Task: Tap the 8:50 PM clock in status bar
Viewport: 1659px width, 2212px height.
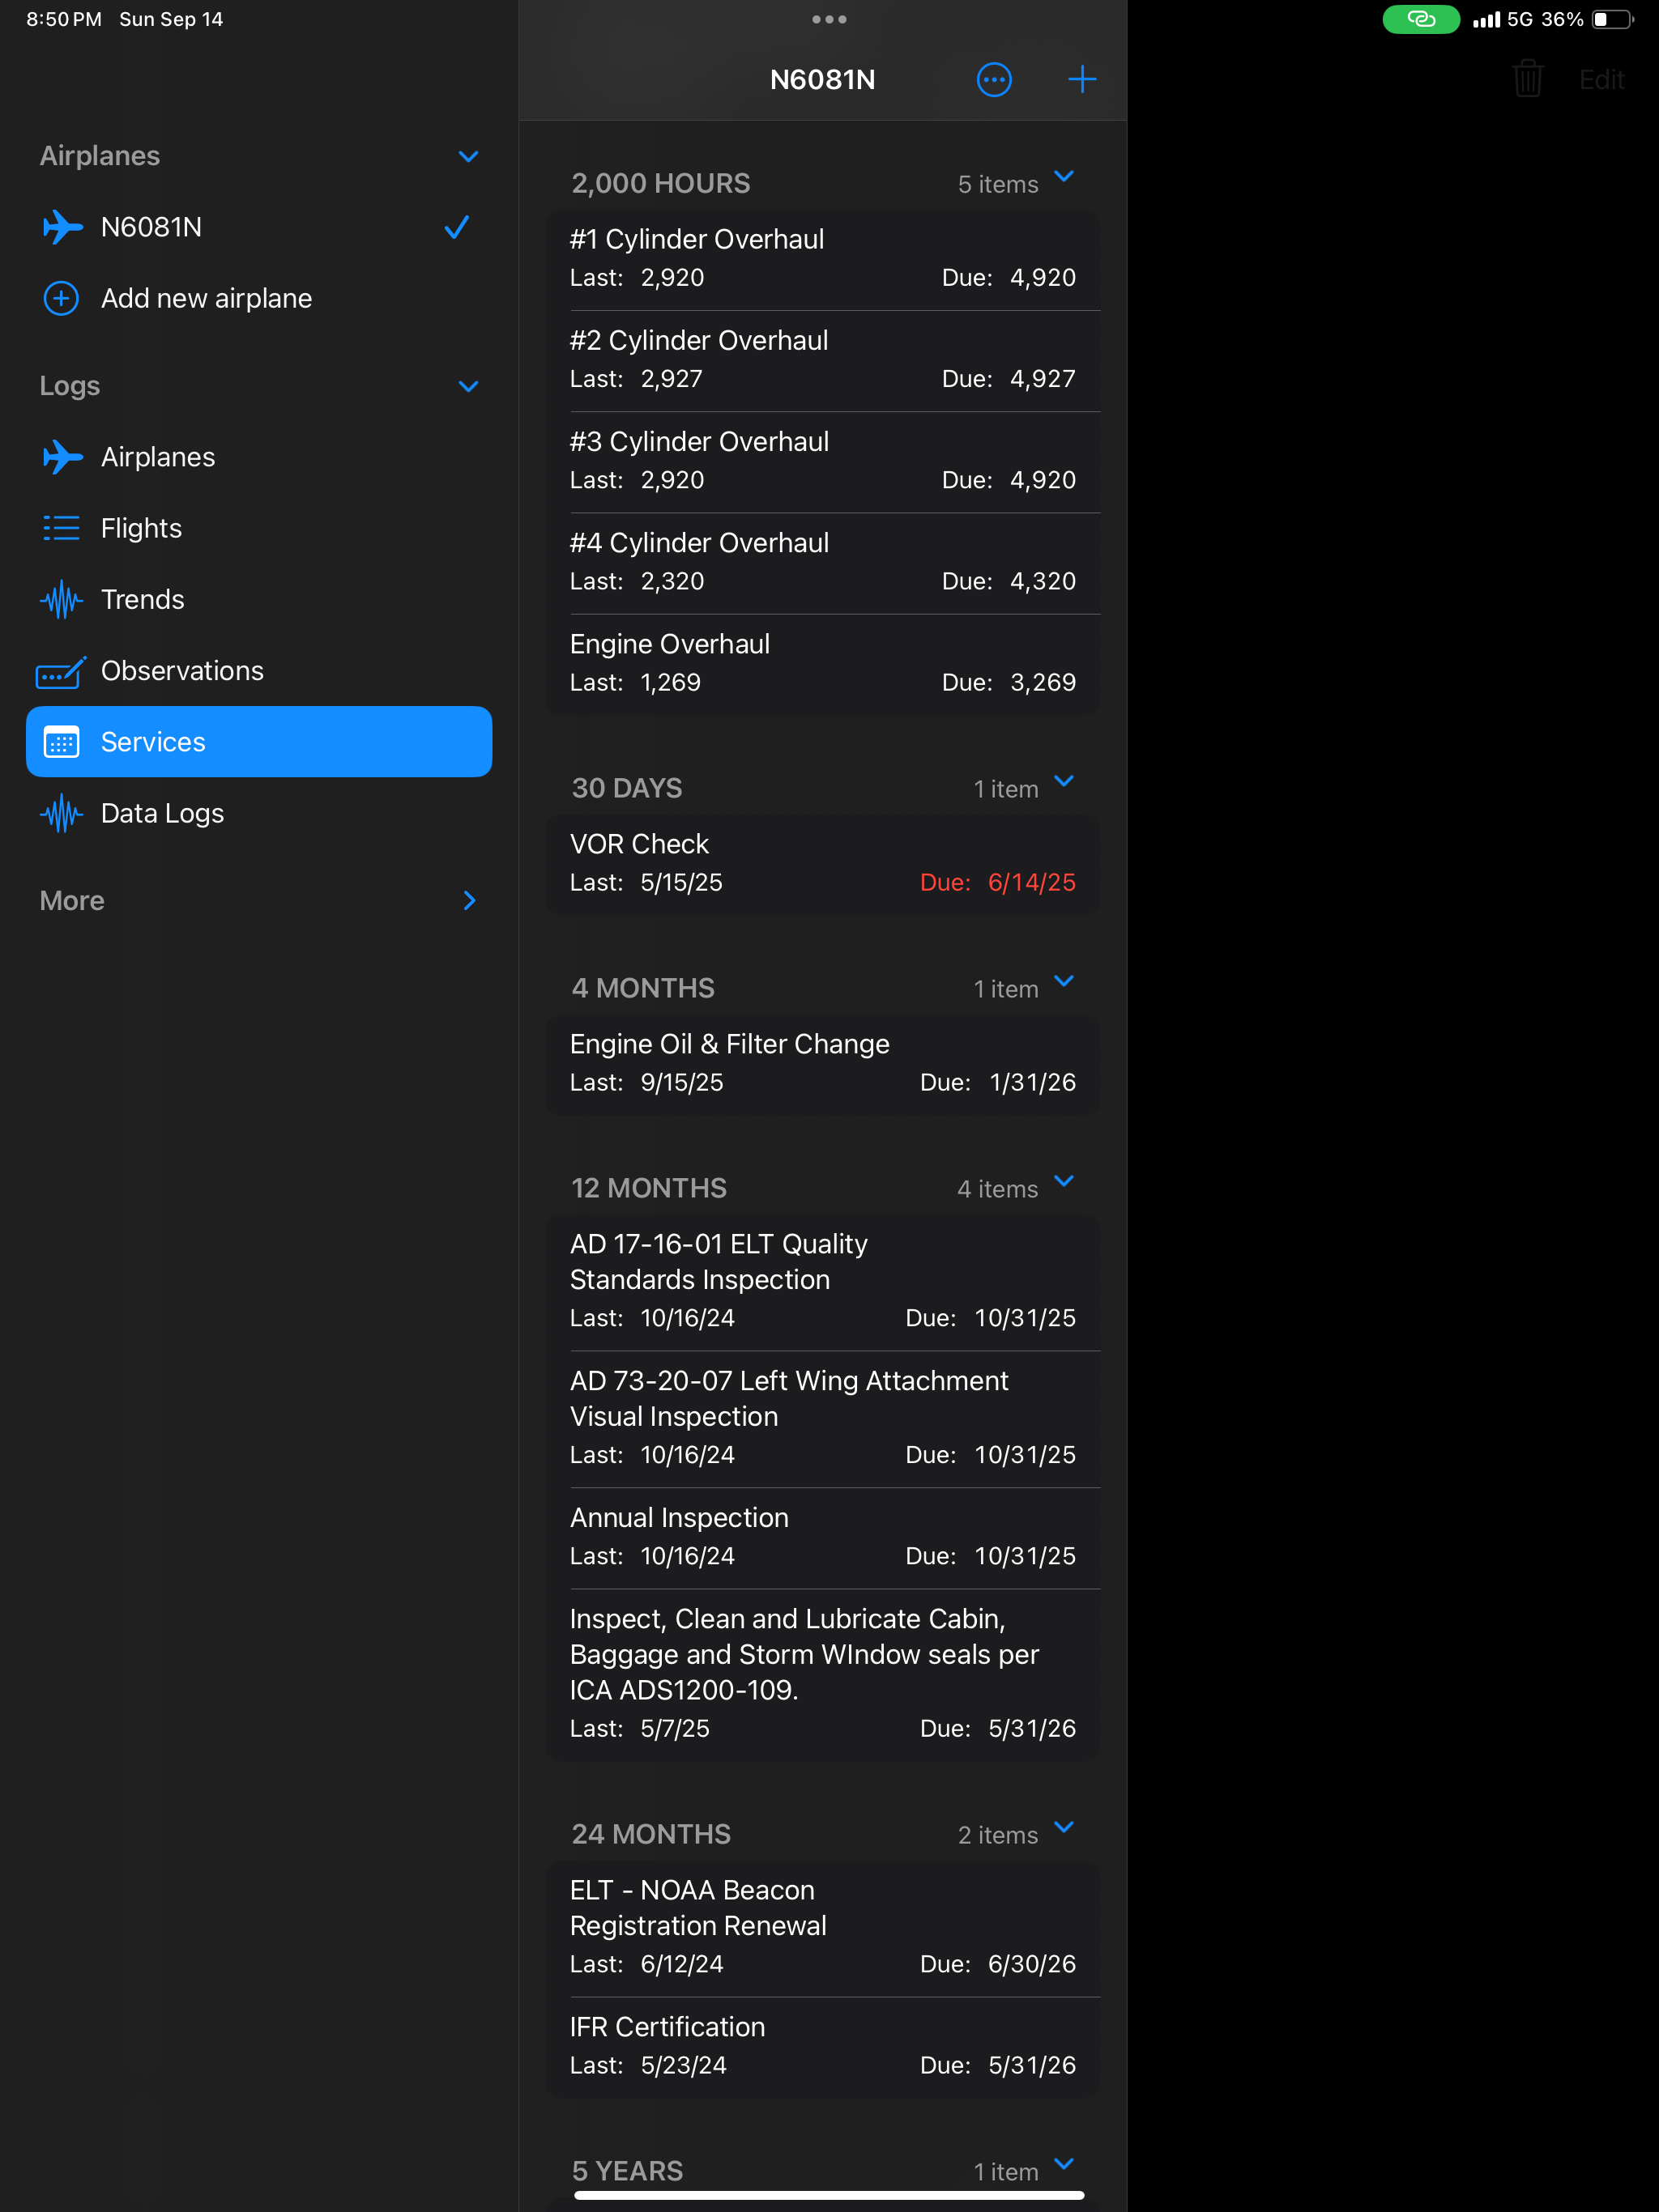Action: coord(64,19)
